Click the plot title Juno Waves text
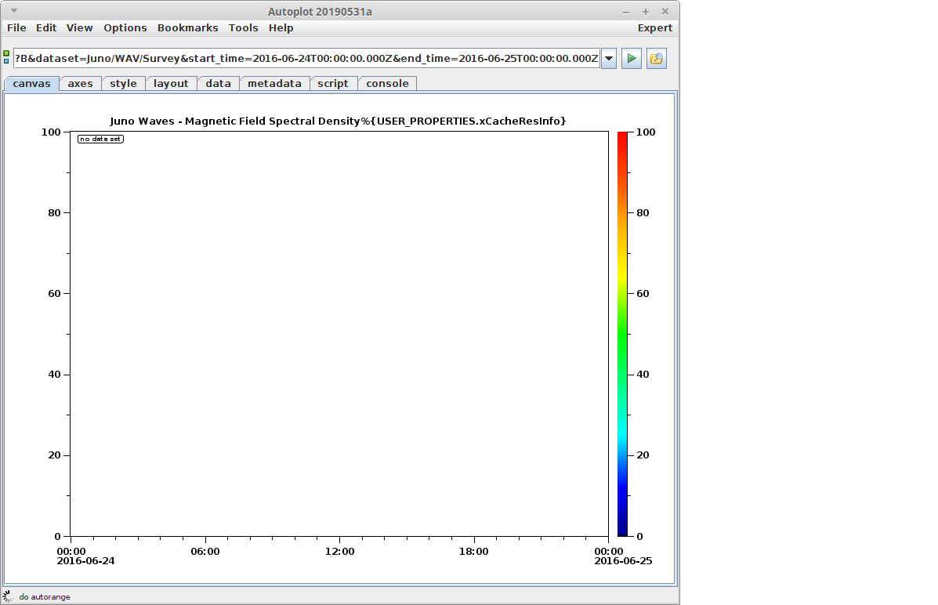 tap(338, 121)
